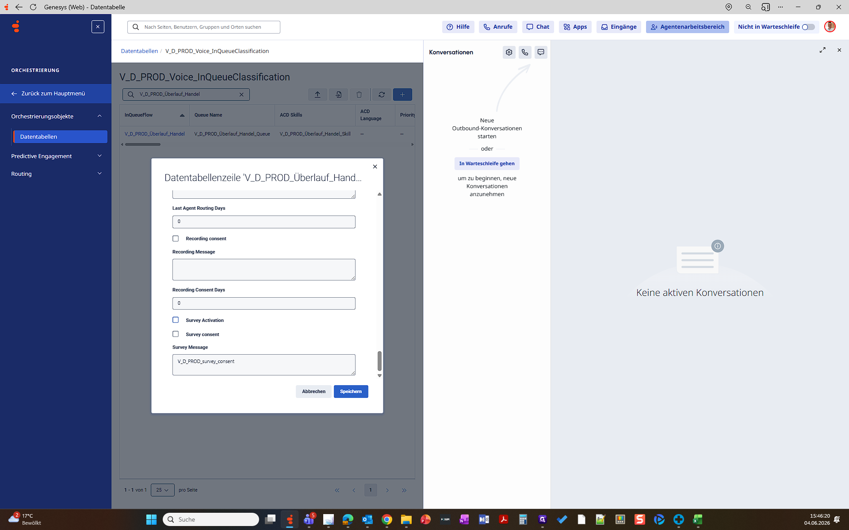Expand Predictive Engagement section
Image resolution: width=849 pixels, height=530 pixels.
point(99,156)
